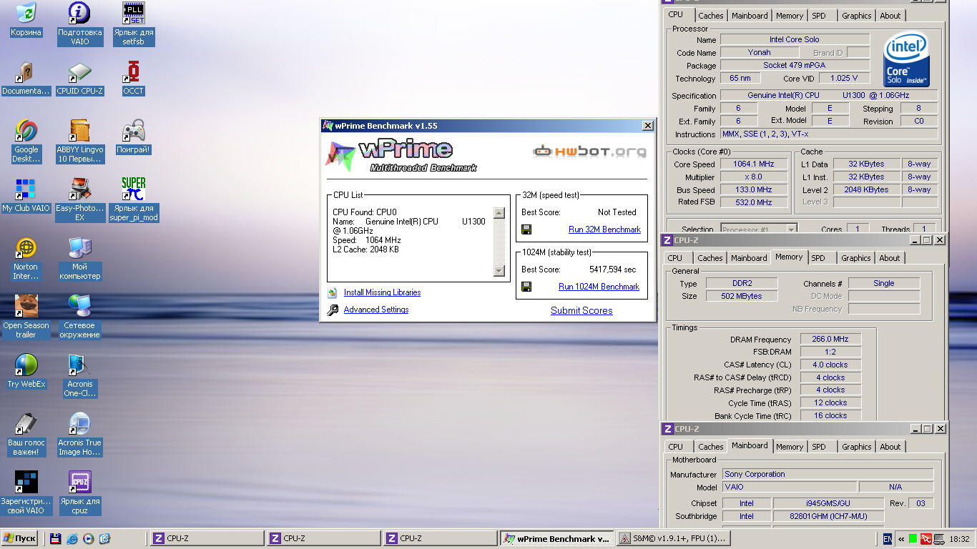Select the Ярлык для setfsb shortcut
This screenshot has height=549, width=977.
point(133,13)
